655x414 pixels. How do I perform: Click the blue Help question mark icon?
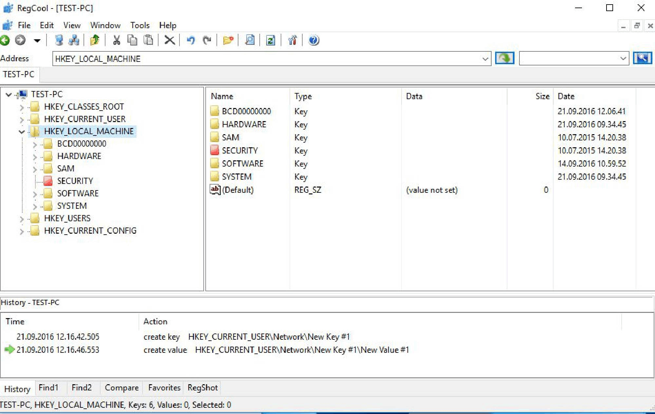313,40
